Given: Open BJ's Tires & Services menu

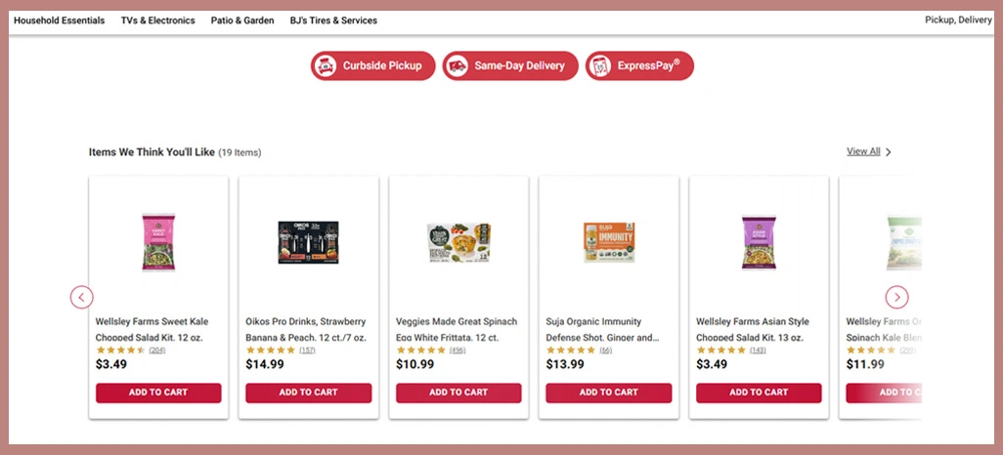Looking at the screenshot, I should point(333,21).
